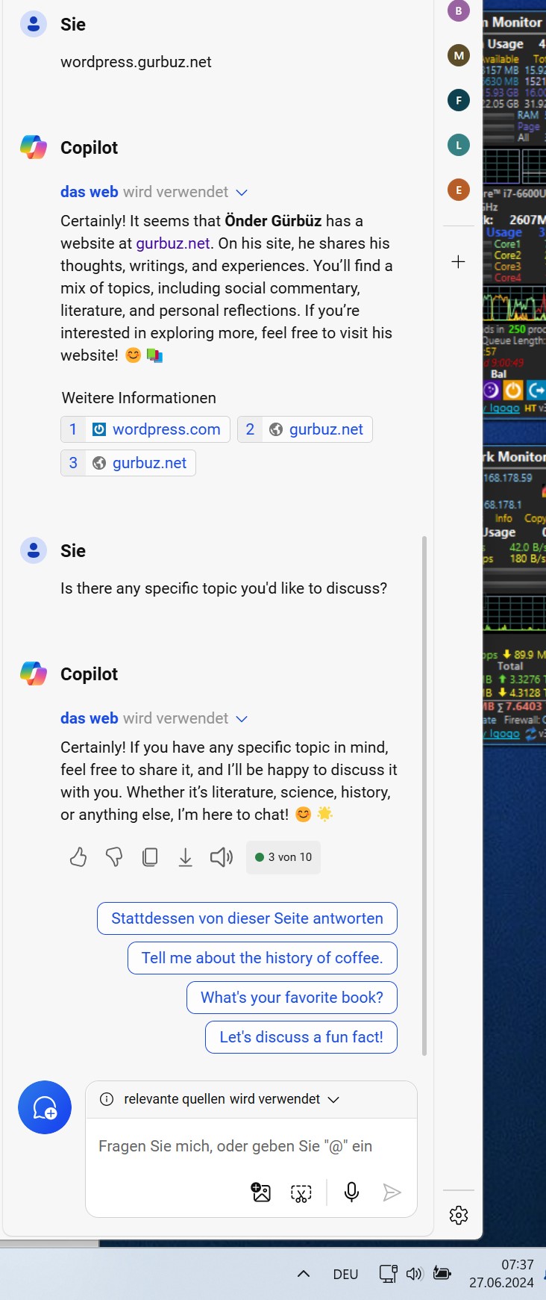Viewport: 546px width, 1300px height.
Task: Click the chat panel vertical scrollbar
Action: pyautogui.click(x=424, y=795)
